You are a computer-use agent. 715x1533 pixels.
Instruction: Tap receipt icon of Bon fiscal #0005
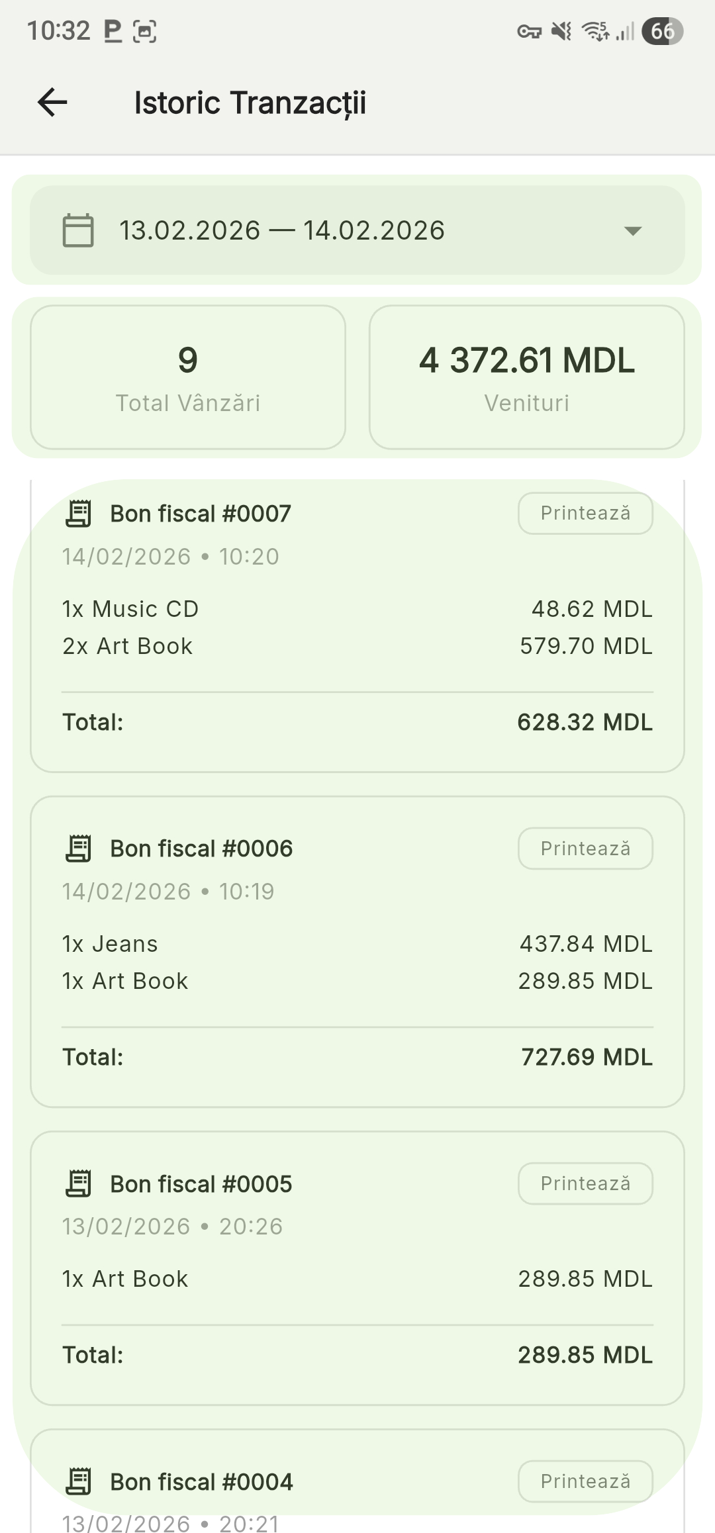pyautogui.click(x=79, y=1184)
